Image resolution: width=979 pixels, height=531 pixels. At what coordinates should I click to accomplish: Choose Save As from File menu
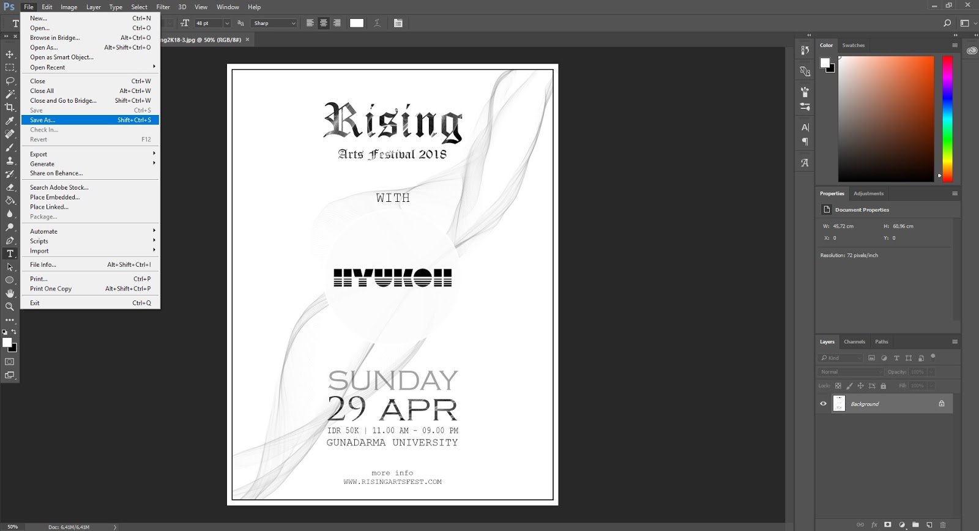point(91,120)
